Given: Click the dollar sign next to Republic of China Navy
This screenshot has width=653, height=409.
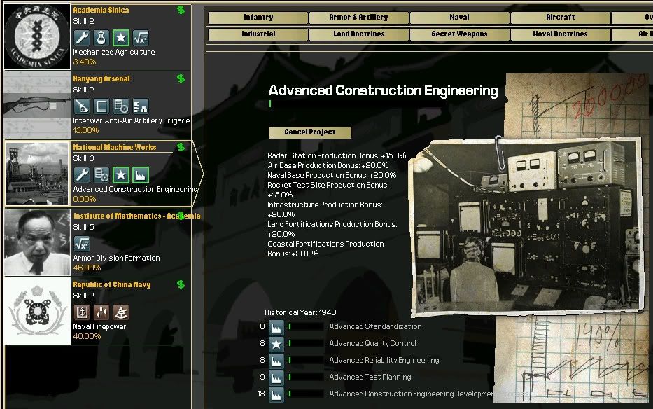Looking at the screenshot, I should (181, 284).
